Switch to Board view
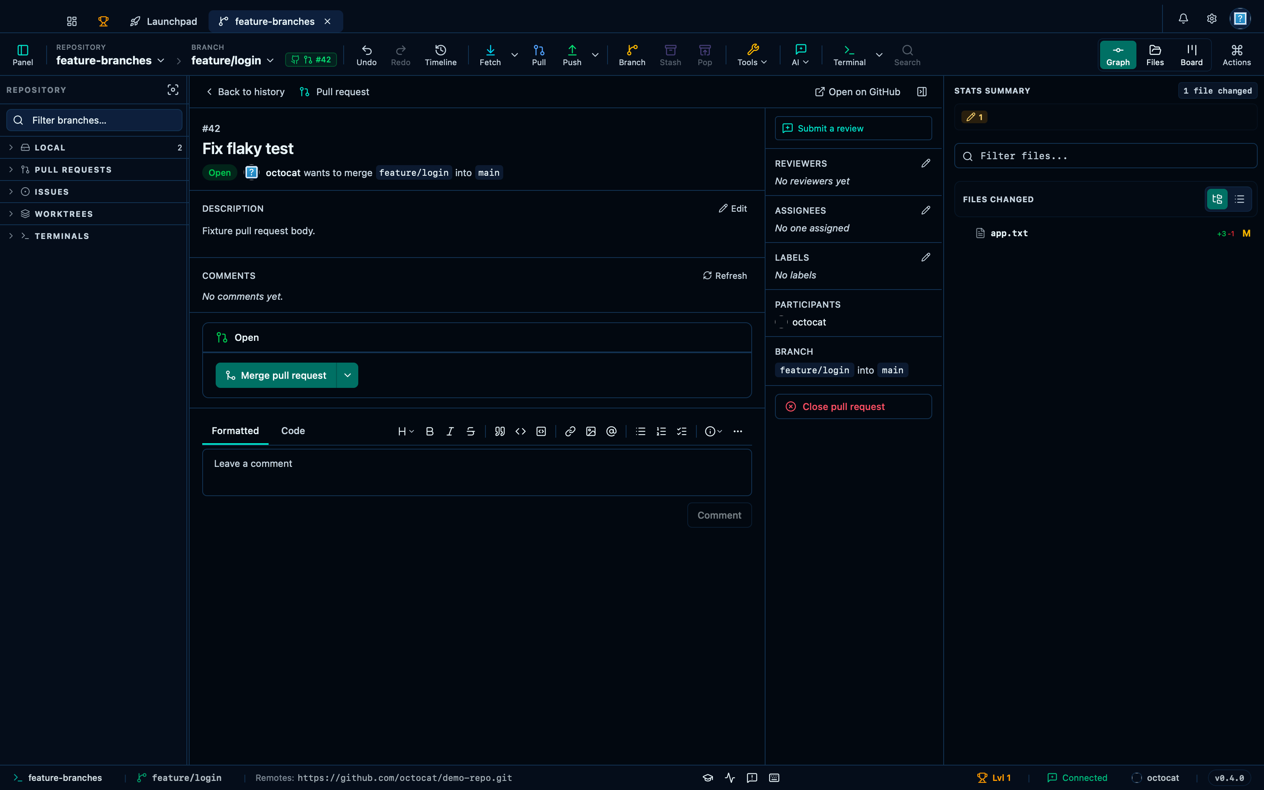The image size is (1264, 790). 1191,55
